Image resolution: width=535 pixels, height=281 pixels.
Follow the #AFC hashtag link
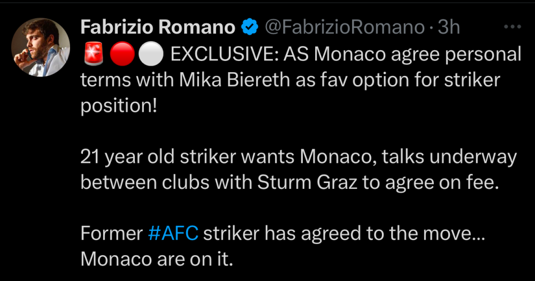173,233
